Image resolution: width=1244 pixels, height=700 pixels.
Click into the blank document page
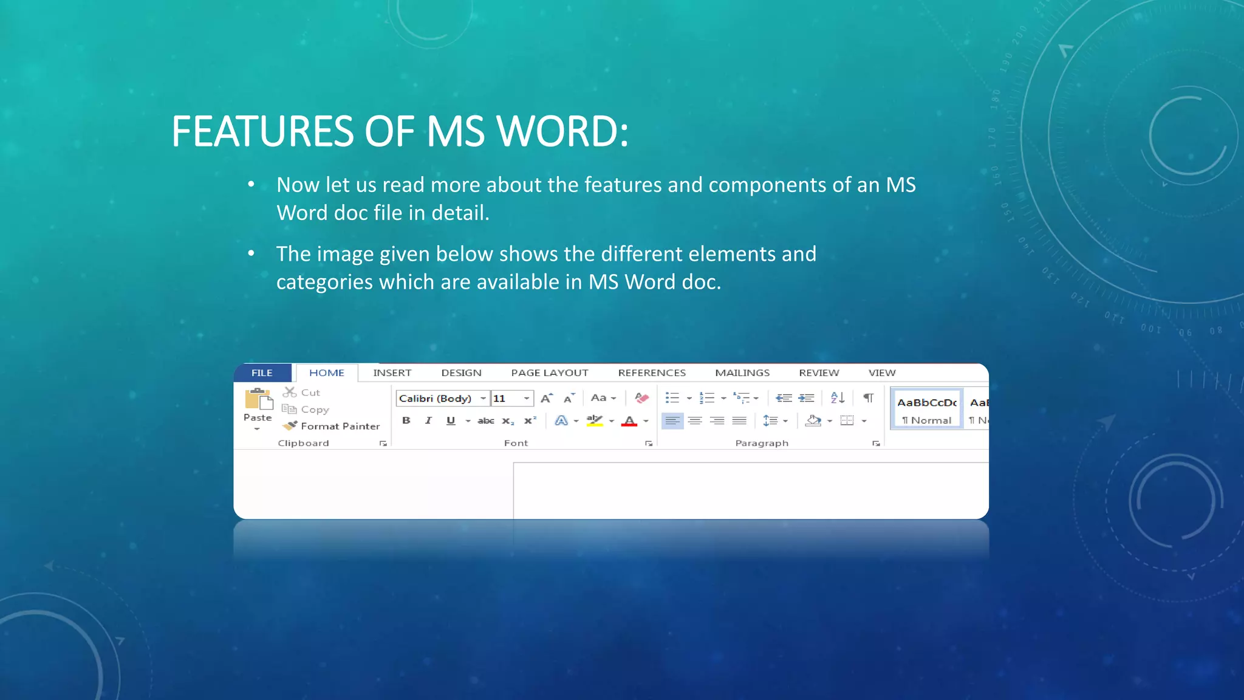(751, 491)
